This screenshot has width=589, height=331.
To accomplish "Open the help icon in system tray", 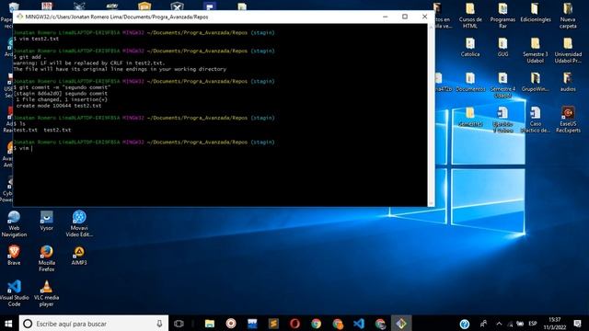I will tap(464, 324).
